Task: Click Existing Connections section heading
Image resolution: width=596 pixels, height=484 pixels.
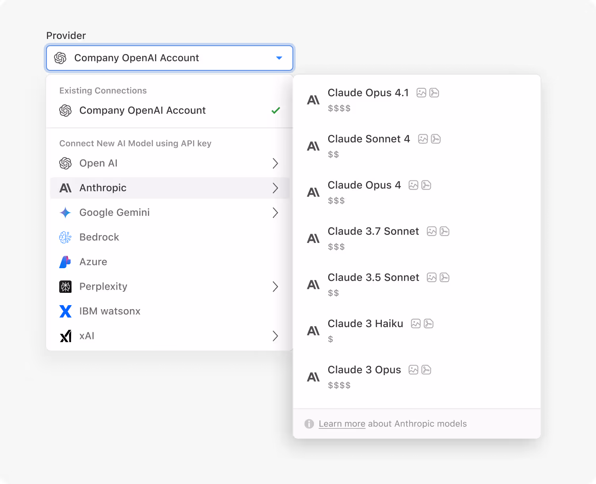Action: click(x=103, y=91)
